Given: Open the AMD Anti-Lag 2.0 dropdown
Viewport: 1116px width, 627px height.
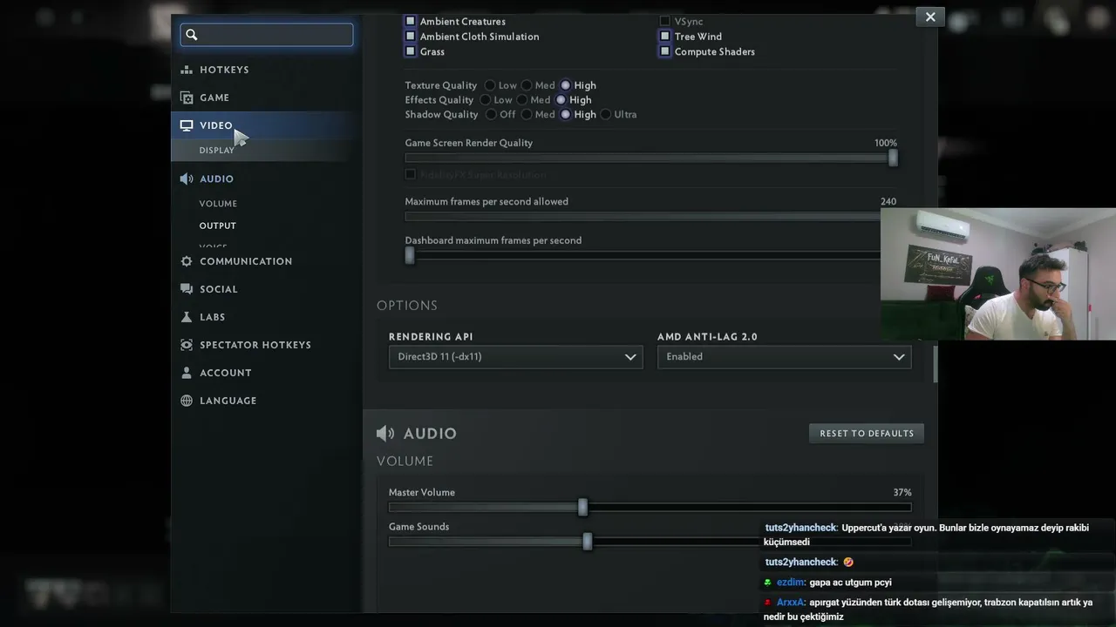Looking at the screenshot, I should tap(785, 357).
